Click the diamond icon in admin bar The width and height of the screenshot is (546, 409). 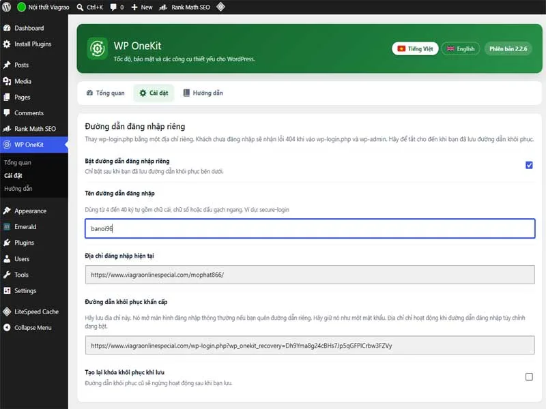[x=220, y=7]
